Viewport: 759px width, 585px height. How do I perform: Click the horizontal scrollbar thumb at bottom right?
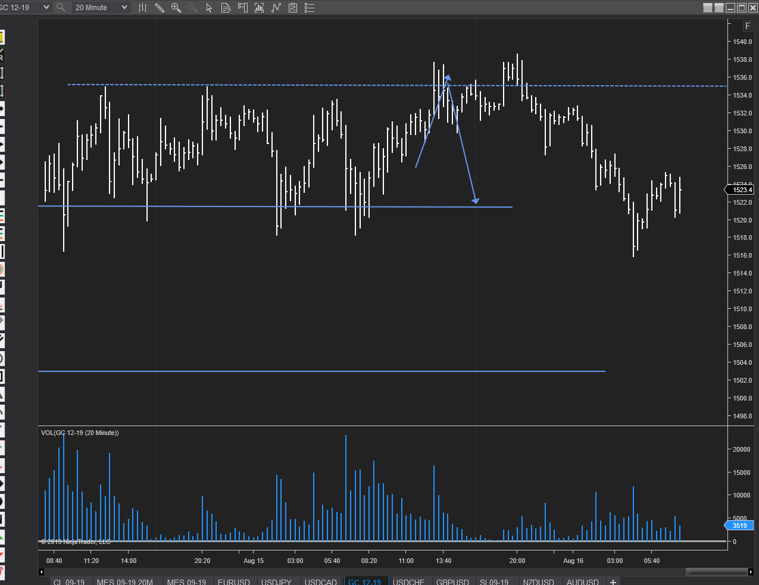(x=717, y=572)
